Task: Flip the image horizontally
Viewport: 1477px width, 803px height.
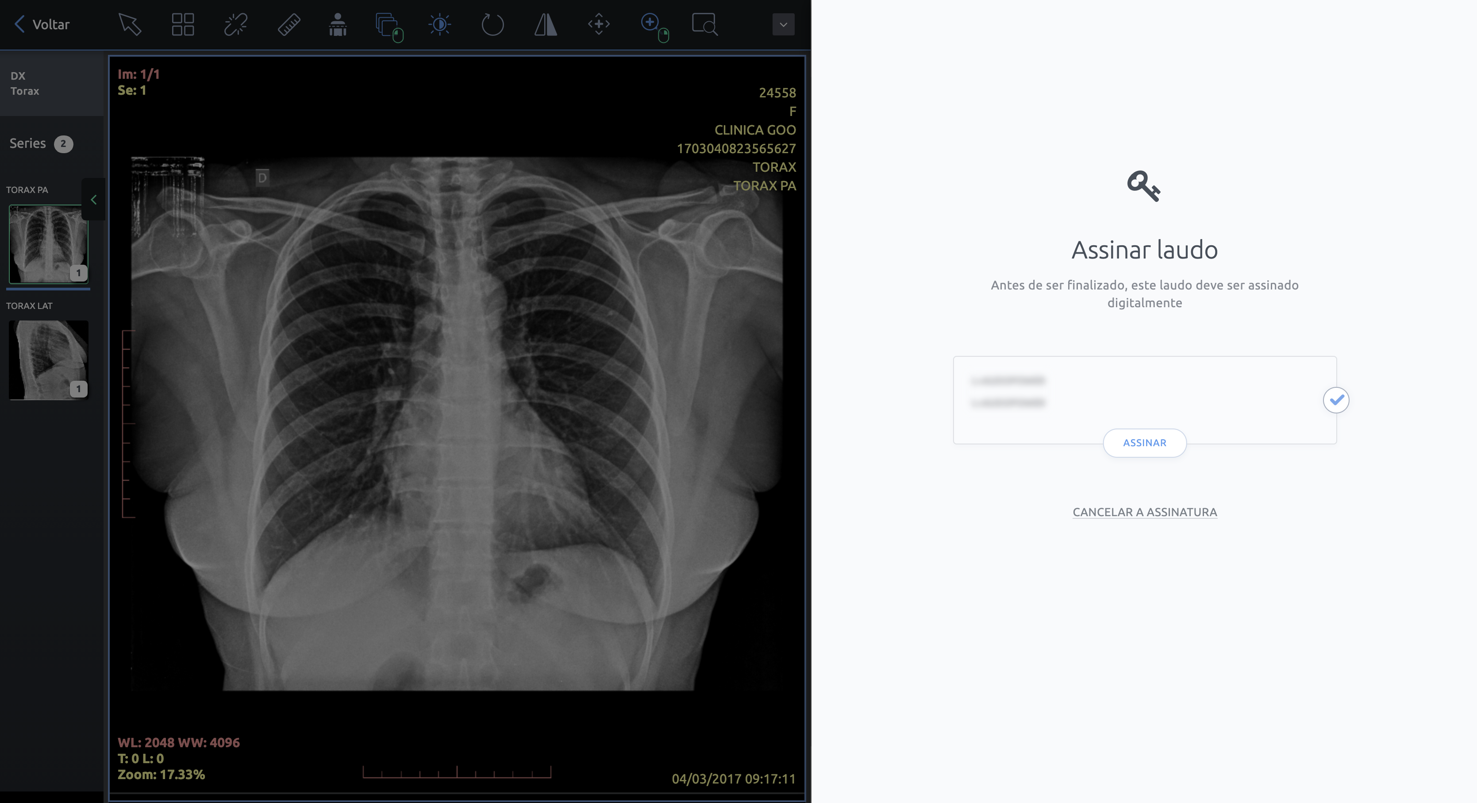Action: 545,25
